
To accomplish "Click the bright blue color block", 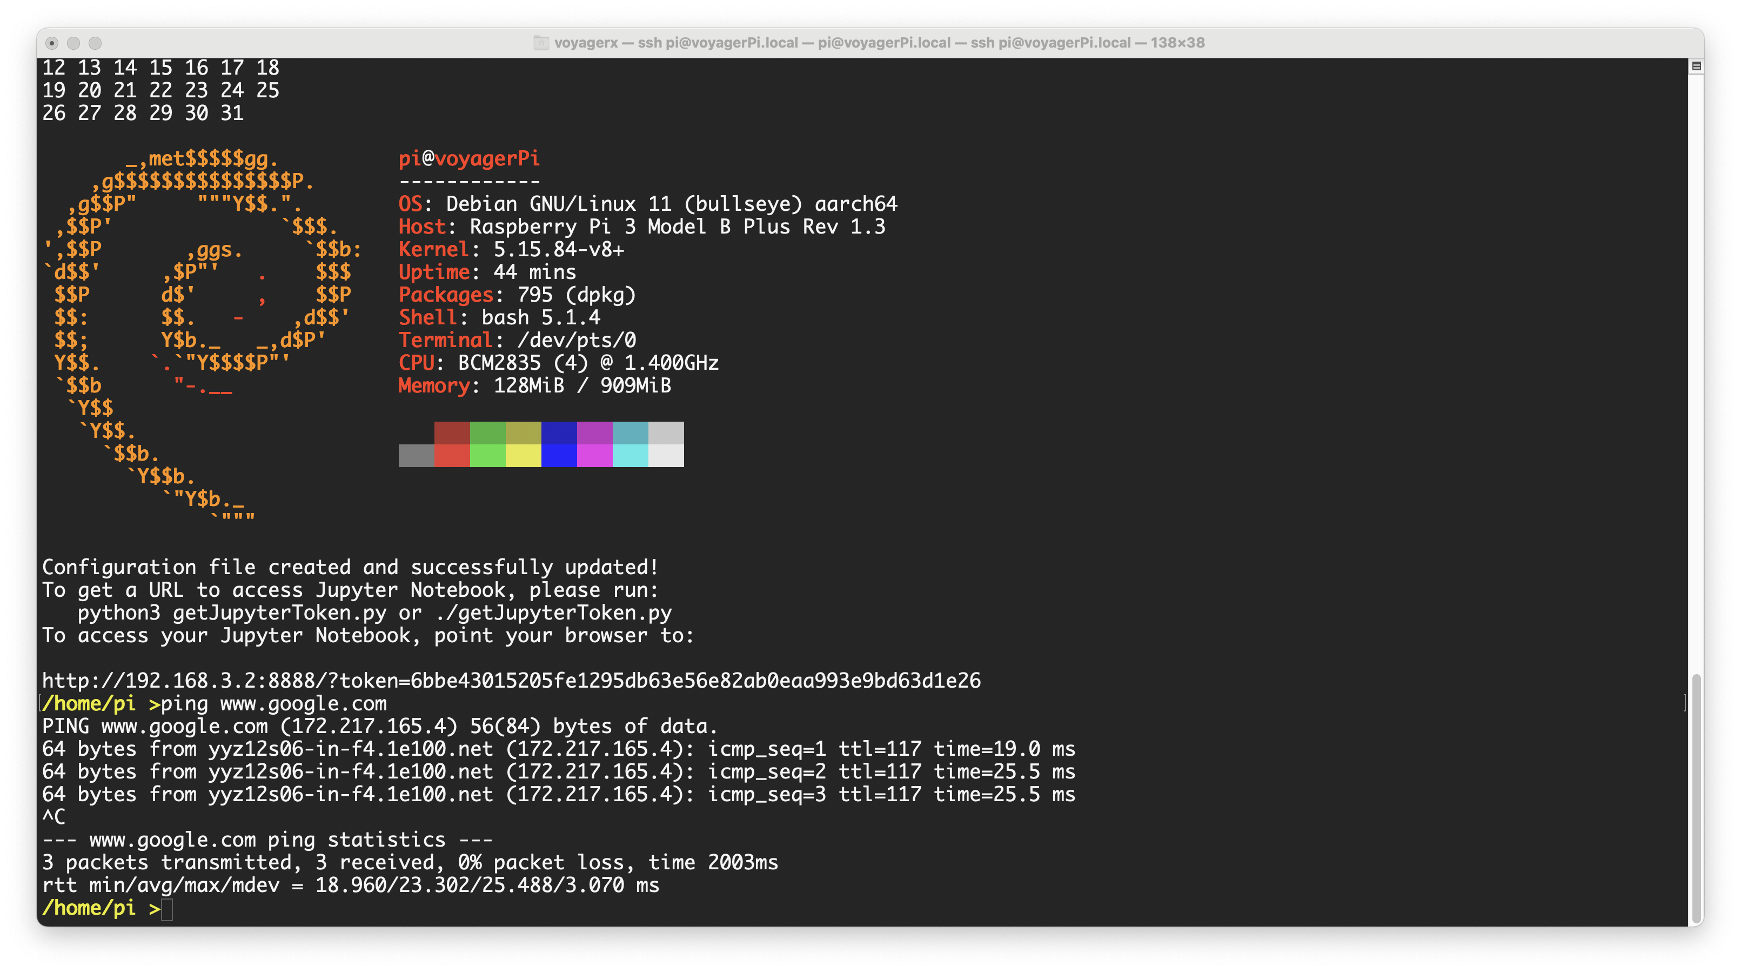I will [560, 456].
